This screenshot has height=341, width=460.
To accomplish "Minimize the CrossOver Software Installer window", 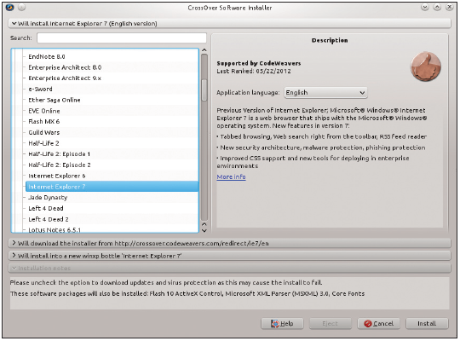I will click(x=425, y=8).
